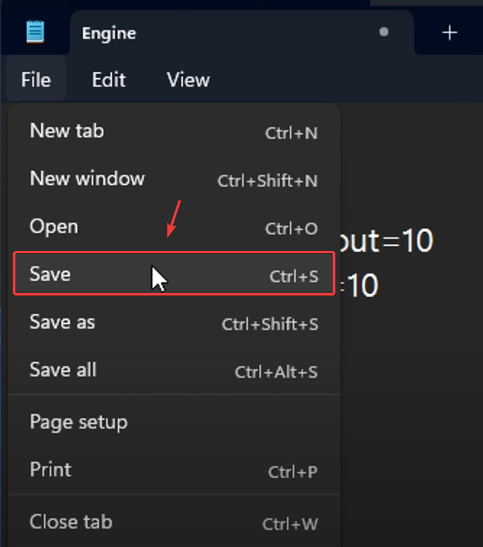The height and width of the screenshot is (547, 483).
Task: Close the File menu via File
Action: (36, 80)
